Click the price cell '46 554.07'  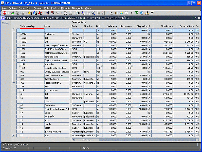point(183,94)
